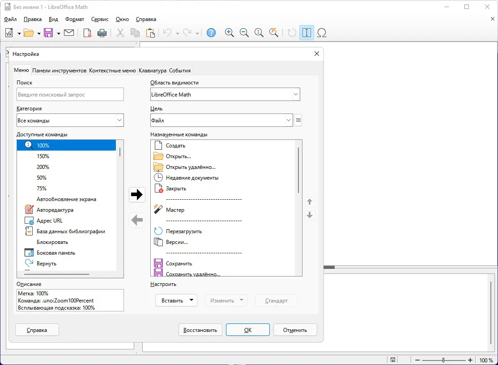Click the Save icon

click(49, 32)
